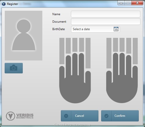The image size is (145, 127).
Task: Select the right hand thumb fingerprint slot
Action: (x=109, y=53)
